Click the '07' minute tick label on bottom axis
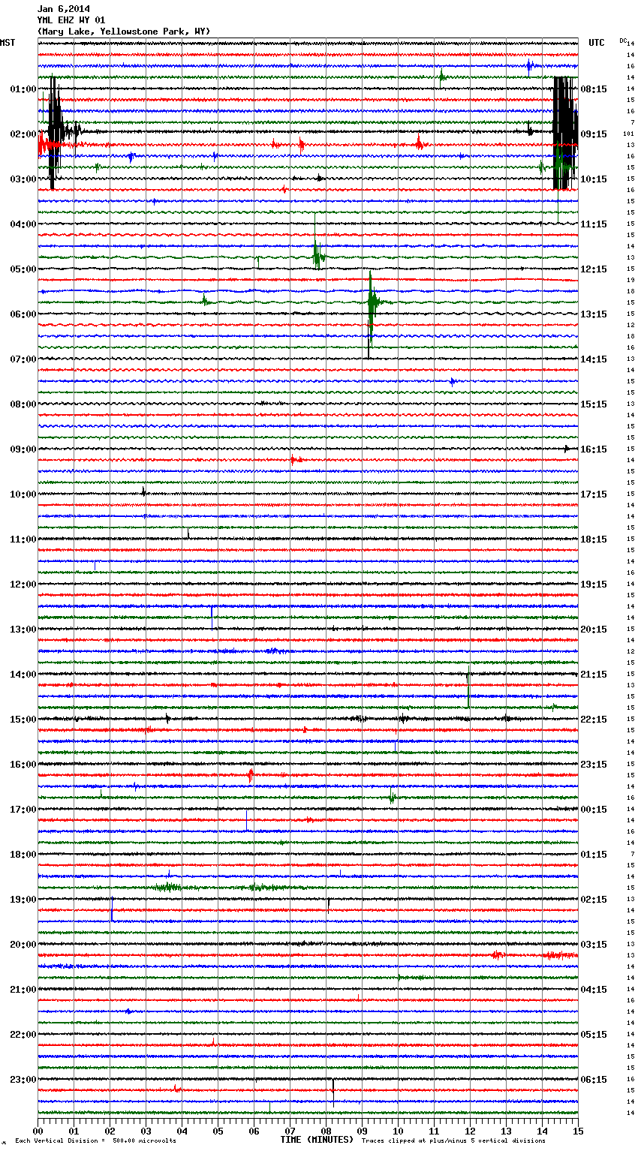Viewport: 638px width, 1151px height. (290, 1131)
